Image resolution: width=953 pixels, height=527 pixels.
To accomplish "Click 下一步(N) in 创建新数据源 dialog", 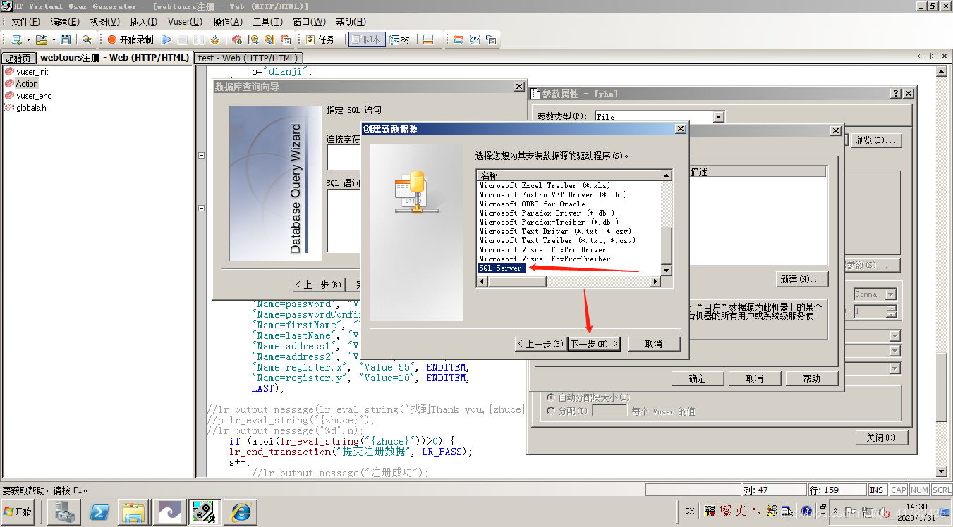I will 594,344.
